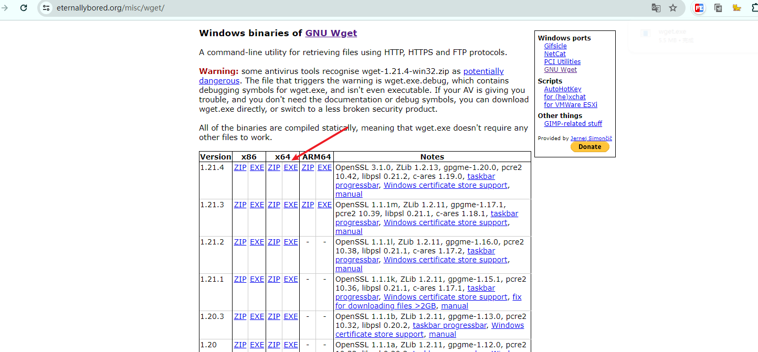Click the Google Translate icon

tap(656, 8)
